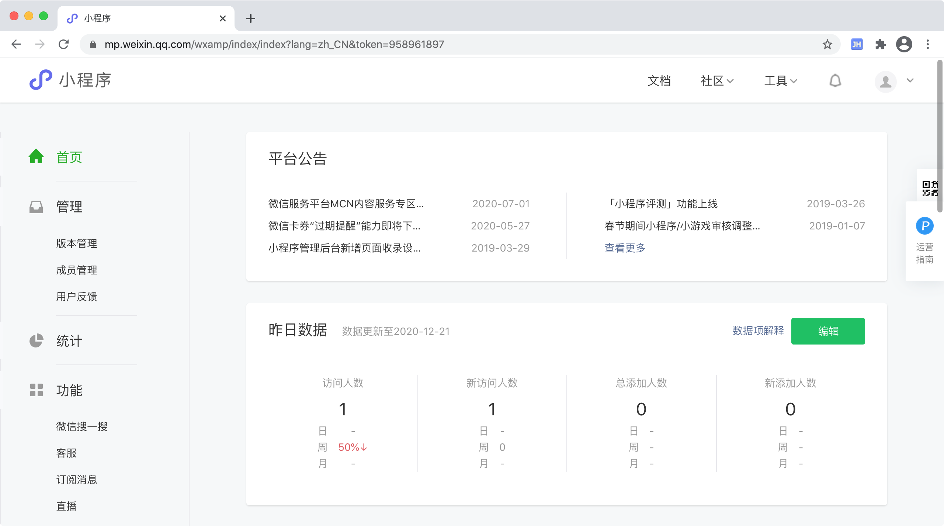Image resolution: width=944 pixels, height=526 pixels.
Task: Open the user avatar account dropdown arrow
Action: [x=910, y=81]
